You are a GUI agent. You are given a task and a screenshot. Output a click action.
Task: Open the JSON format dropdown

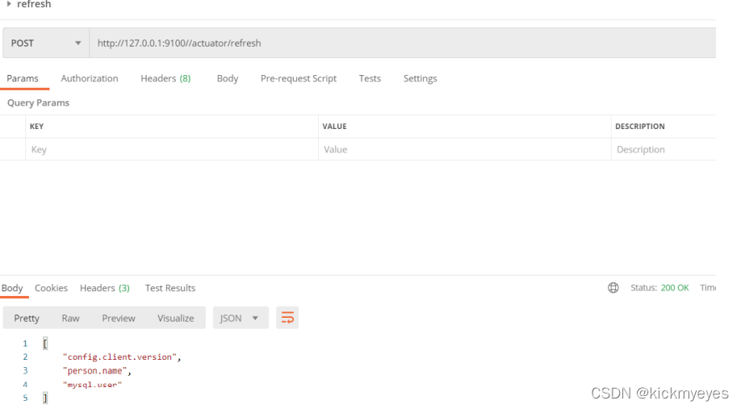pos(241,318)
